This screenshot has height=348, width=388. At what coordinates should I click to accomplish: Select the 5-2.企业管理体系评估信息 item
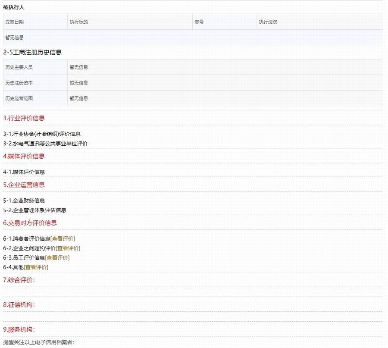34,210
